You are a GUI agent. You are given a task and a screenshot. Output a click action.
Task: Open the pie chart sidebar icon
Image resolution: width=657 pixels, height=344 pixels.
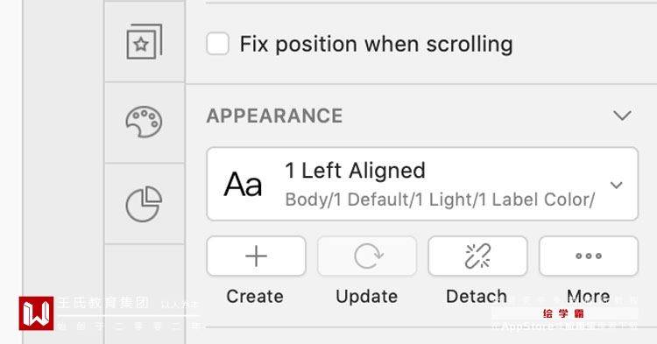point(144,204)
